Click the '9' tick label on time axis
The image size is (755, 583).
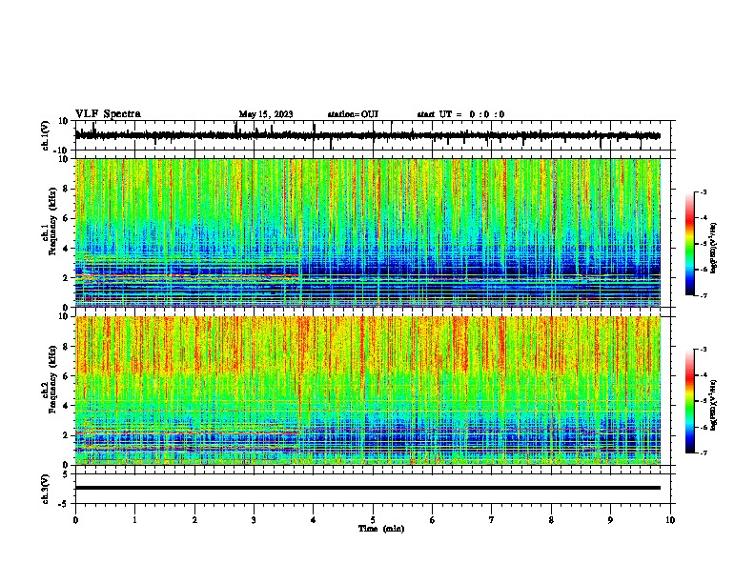[x=610, y=520]
